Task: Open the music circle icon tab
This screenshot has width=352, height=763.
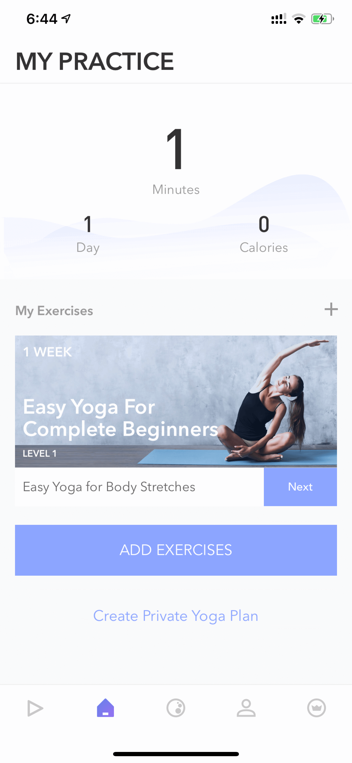Action: click(x=176, y=708)
